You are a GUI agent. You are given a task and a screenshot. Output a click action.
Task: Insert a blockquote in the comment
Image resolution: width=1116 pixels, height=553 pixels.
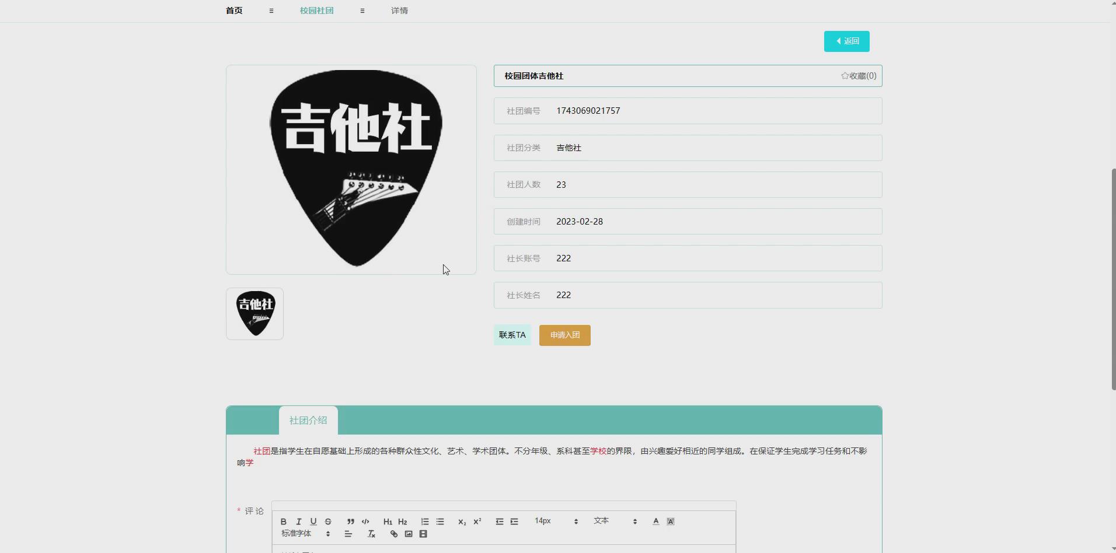pos(350,521)
